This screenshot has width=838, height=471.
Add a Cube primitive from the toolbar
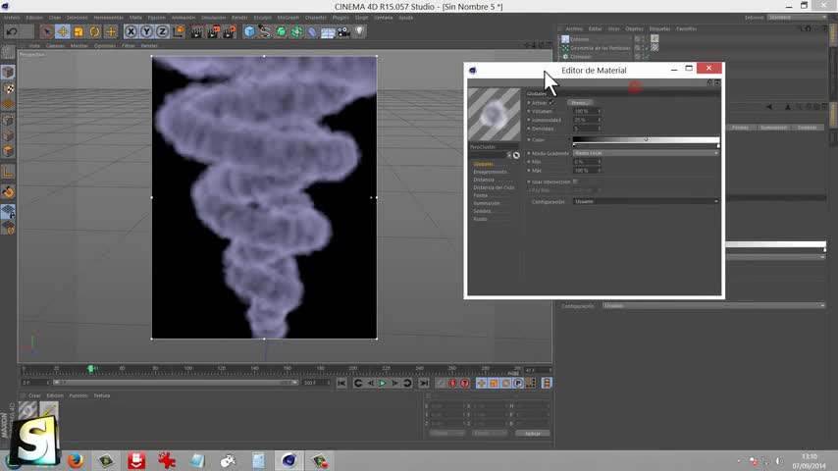(x=249, y=31)
